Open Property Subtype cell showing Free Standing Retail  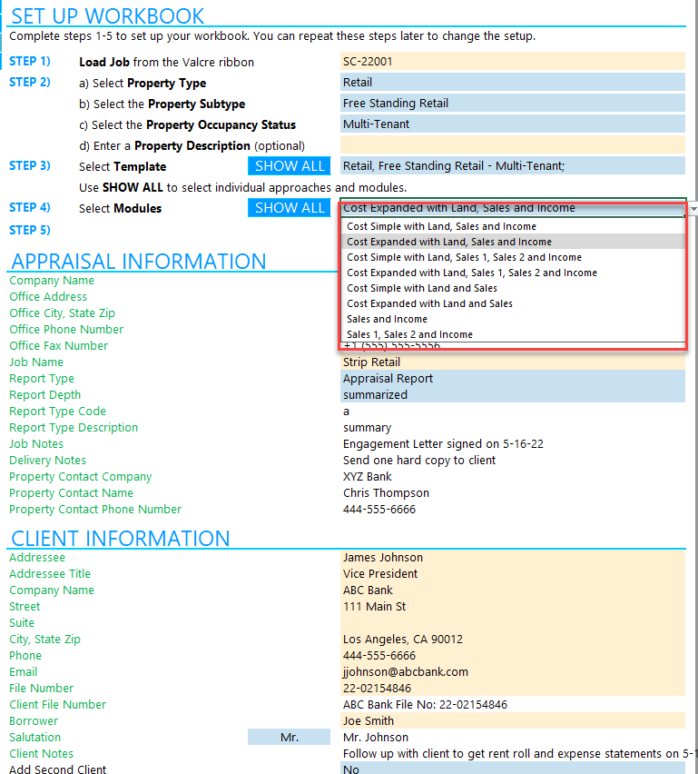513,104
